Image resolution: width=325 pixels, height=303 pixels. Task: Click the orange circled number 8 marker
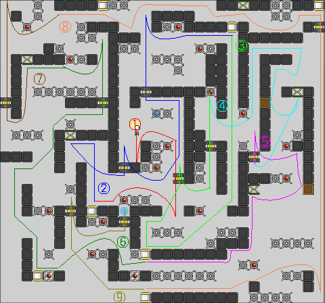(x=65, y=27)
